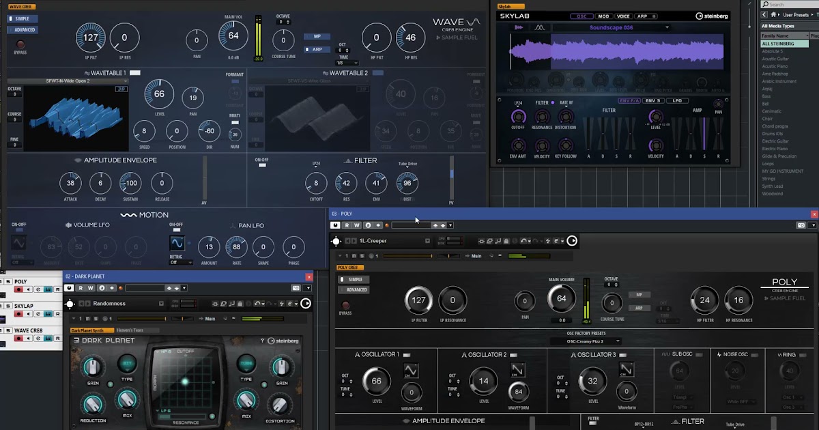819x430 pixels.
Task: Select ALL STEINBERG in Family Name list
Action: point(785,44)
